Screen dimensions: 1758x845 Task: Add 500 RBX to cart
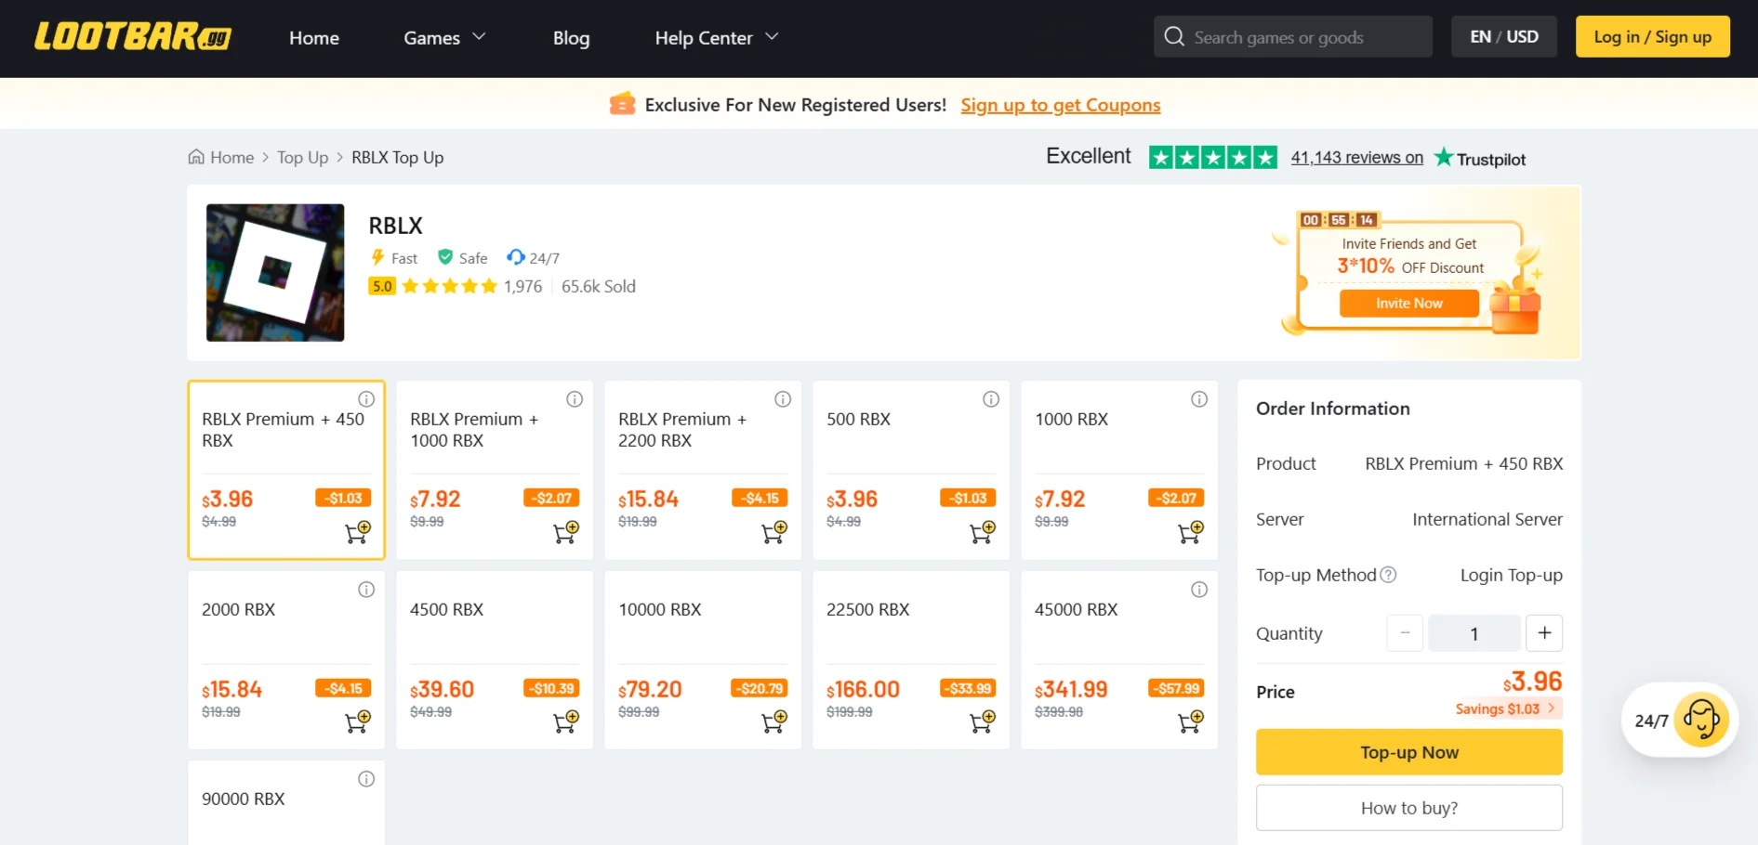point(982,532)
